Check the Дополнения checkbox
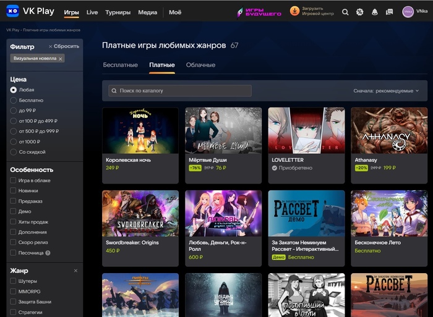 pyautogui.click(x=13, y=232)
